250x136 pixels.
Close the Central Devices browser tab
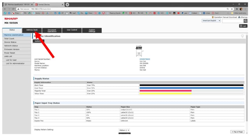click(62, 4)
